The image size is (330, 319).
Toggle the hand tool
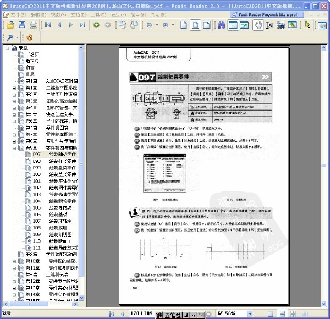pos(258,25)
